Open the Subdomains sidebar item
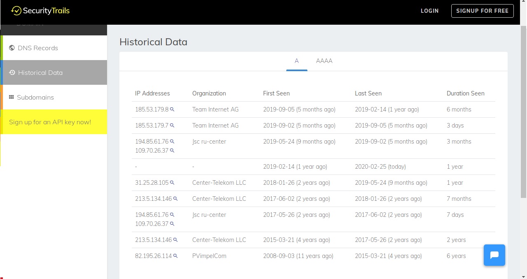Viewport: 527px width, 279px height. click(x=35, y=97)
